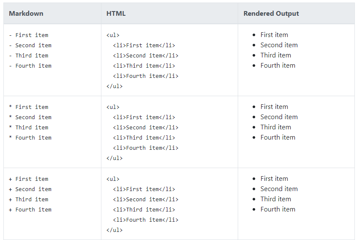Click the Markdown column header

point(26,14)
